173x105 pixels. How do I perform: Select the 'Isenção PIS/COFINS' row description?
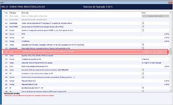34,20
